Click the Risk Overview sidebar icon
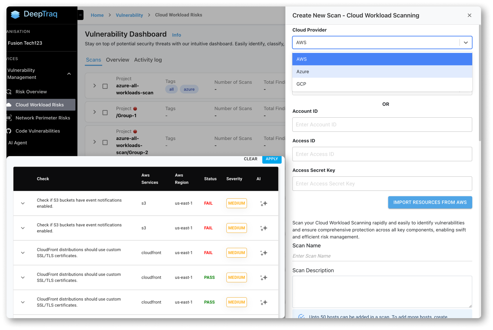Viewport: 493px width, 330px height. 9,92
